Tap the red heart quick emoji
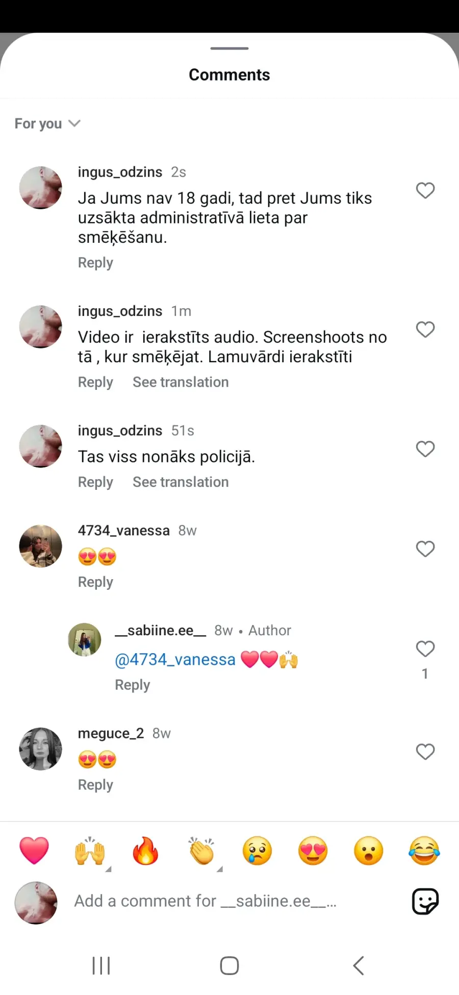 (34, 851)
